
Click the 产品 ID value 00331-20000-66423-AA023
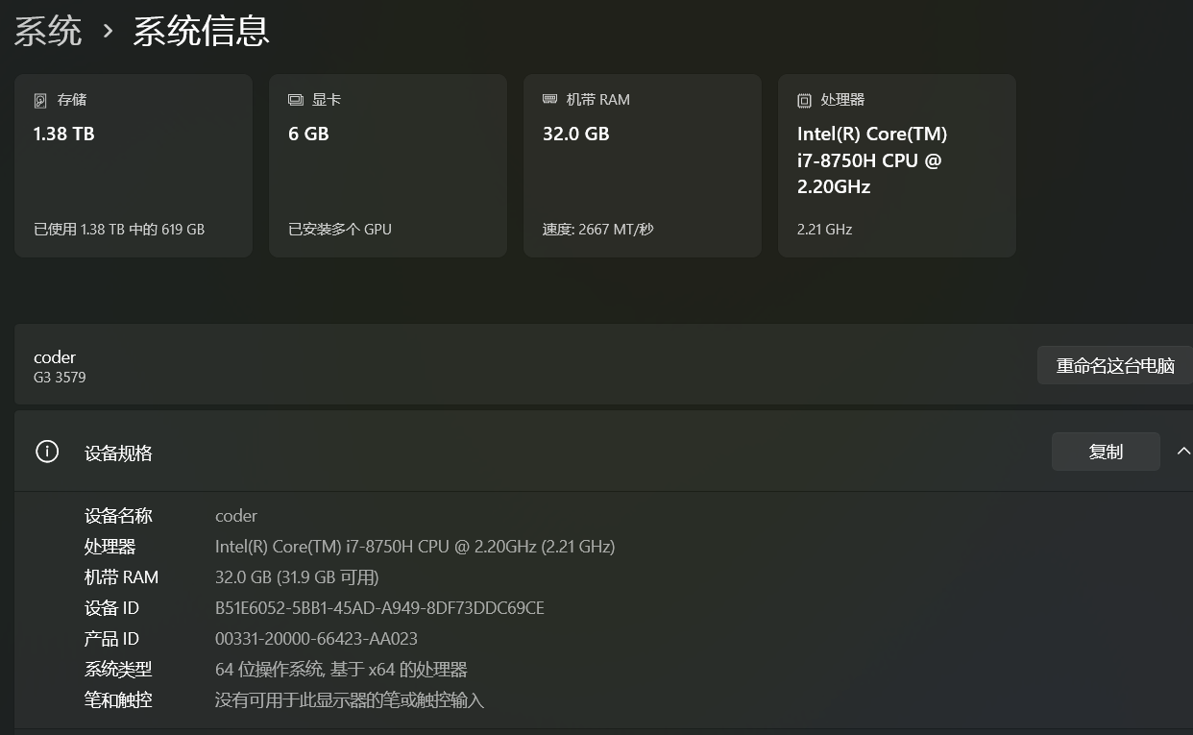coord(316,639)
